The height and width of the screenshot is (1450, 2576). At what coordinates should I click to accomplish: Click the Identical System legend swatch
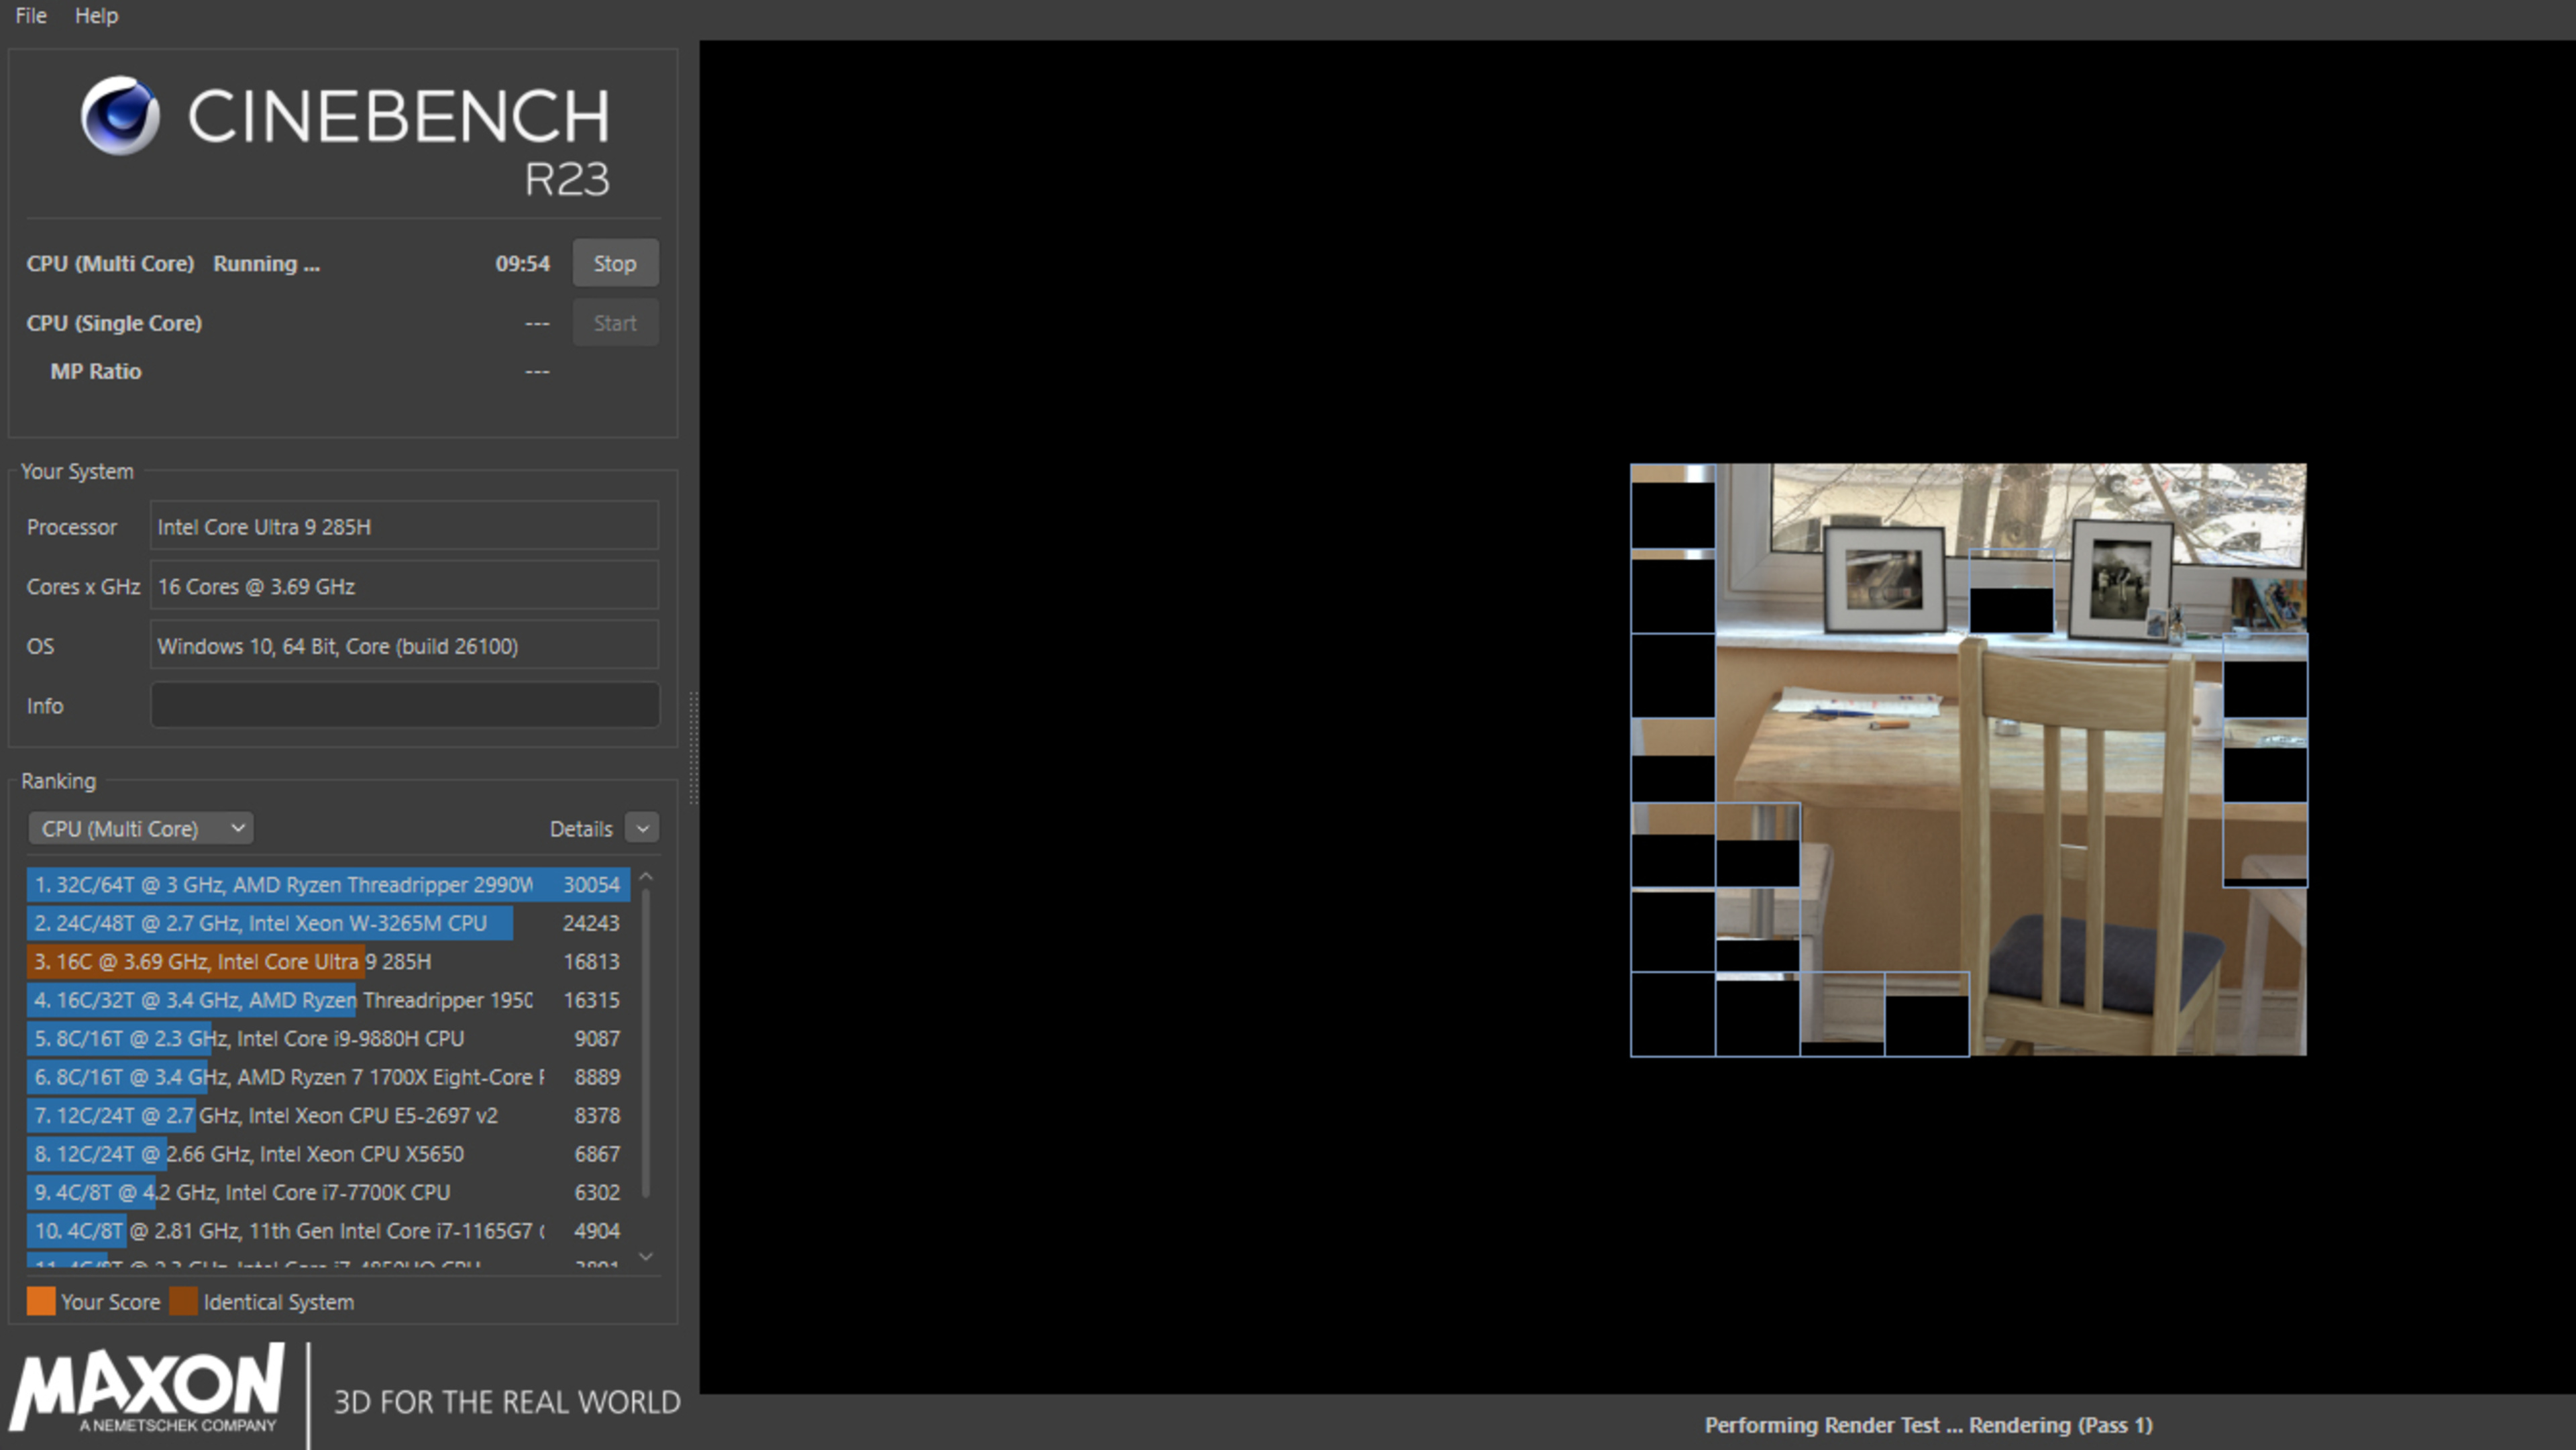pos(184,1301)
